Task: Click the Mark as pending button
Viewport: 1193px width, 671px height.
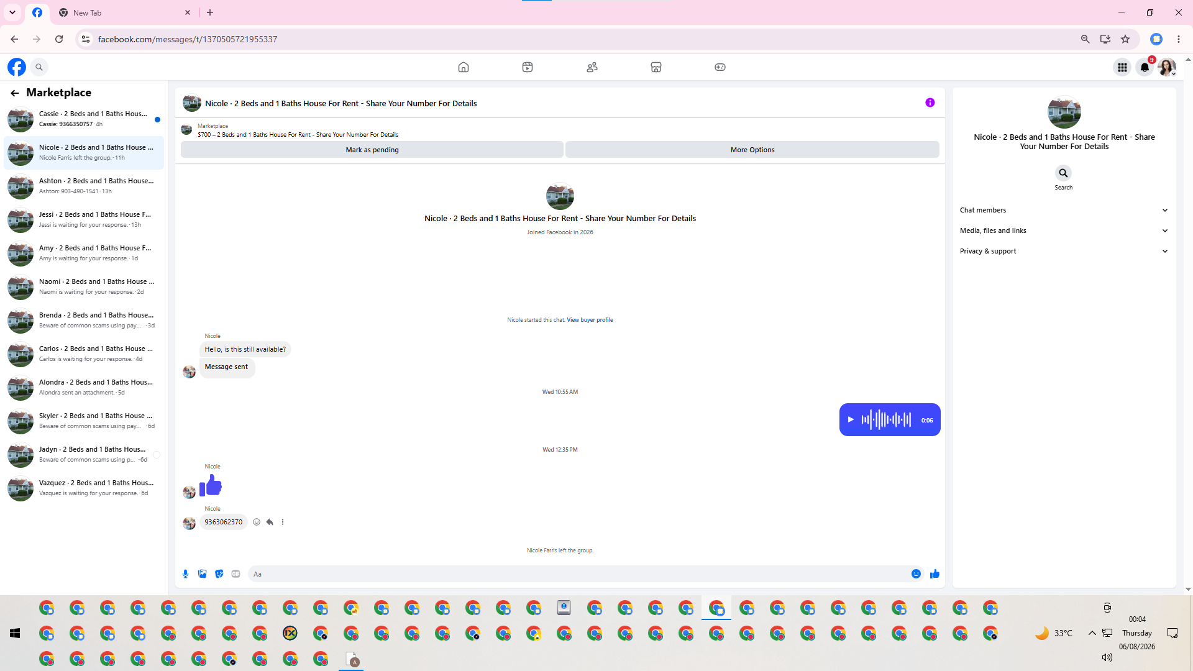Action: pyautogui.click(x=372, y=150)
